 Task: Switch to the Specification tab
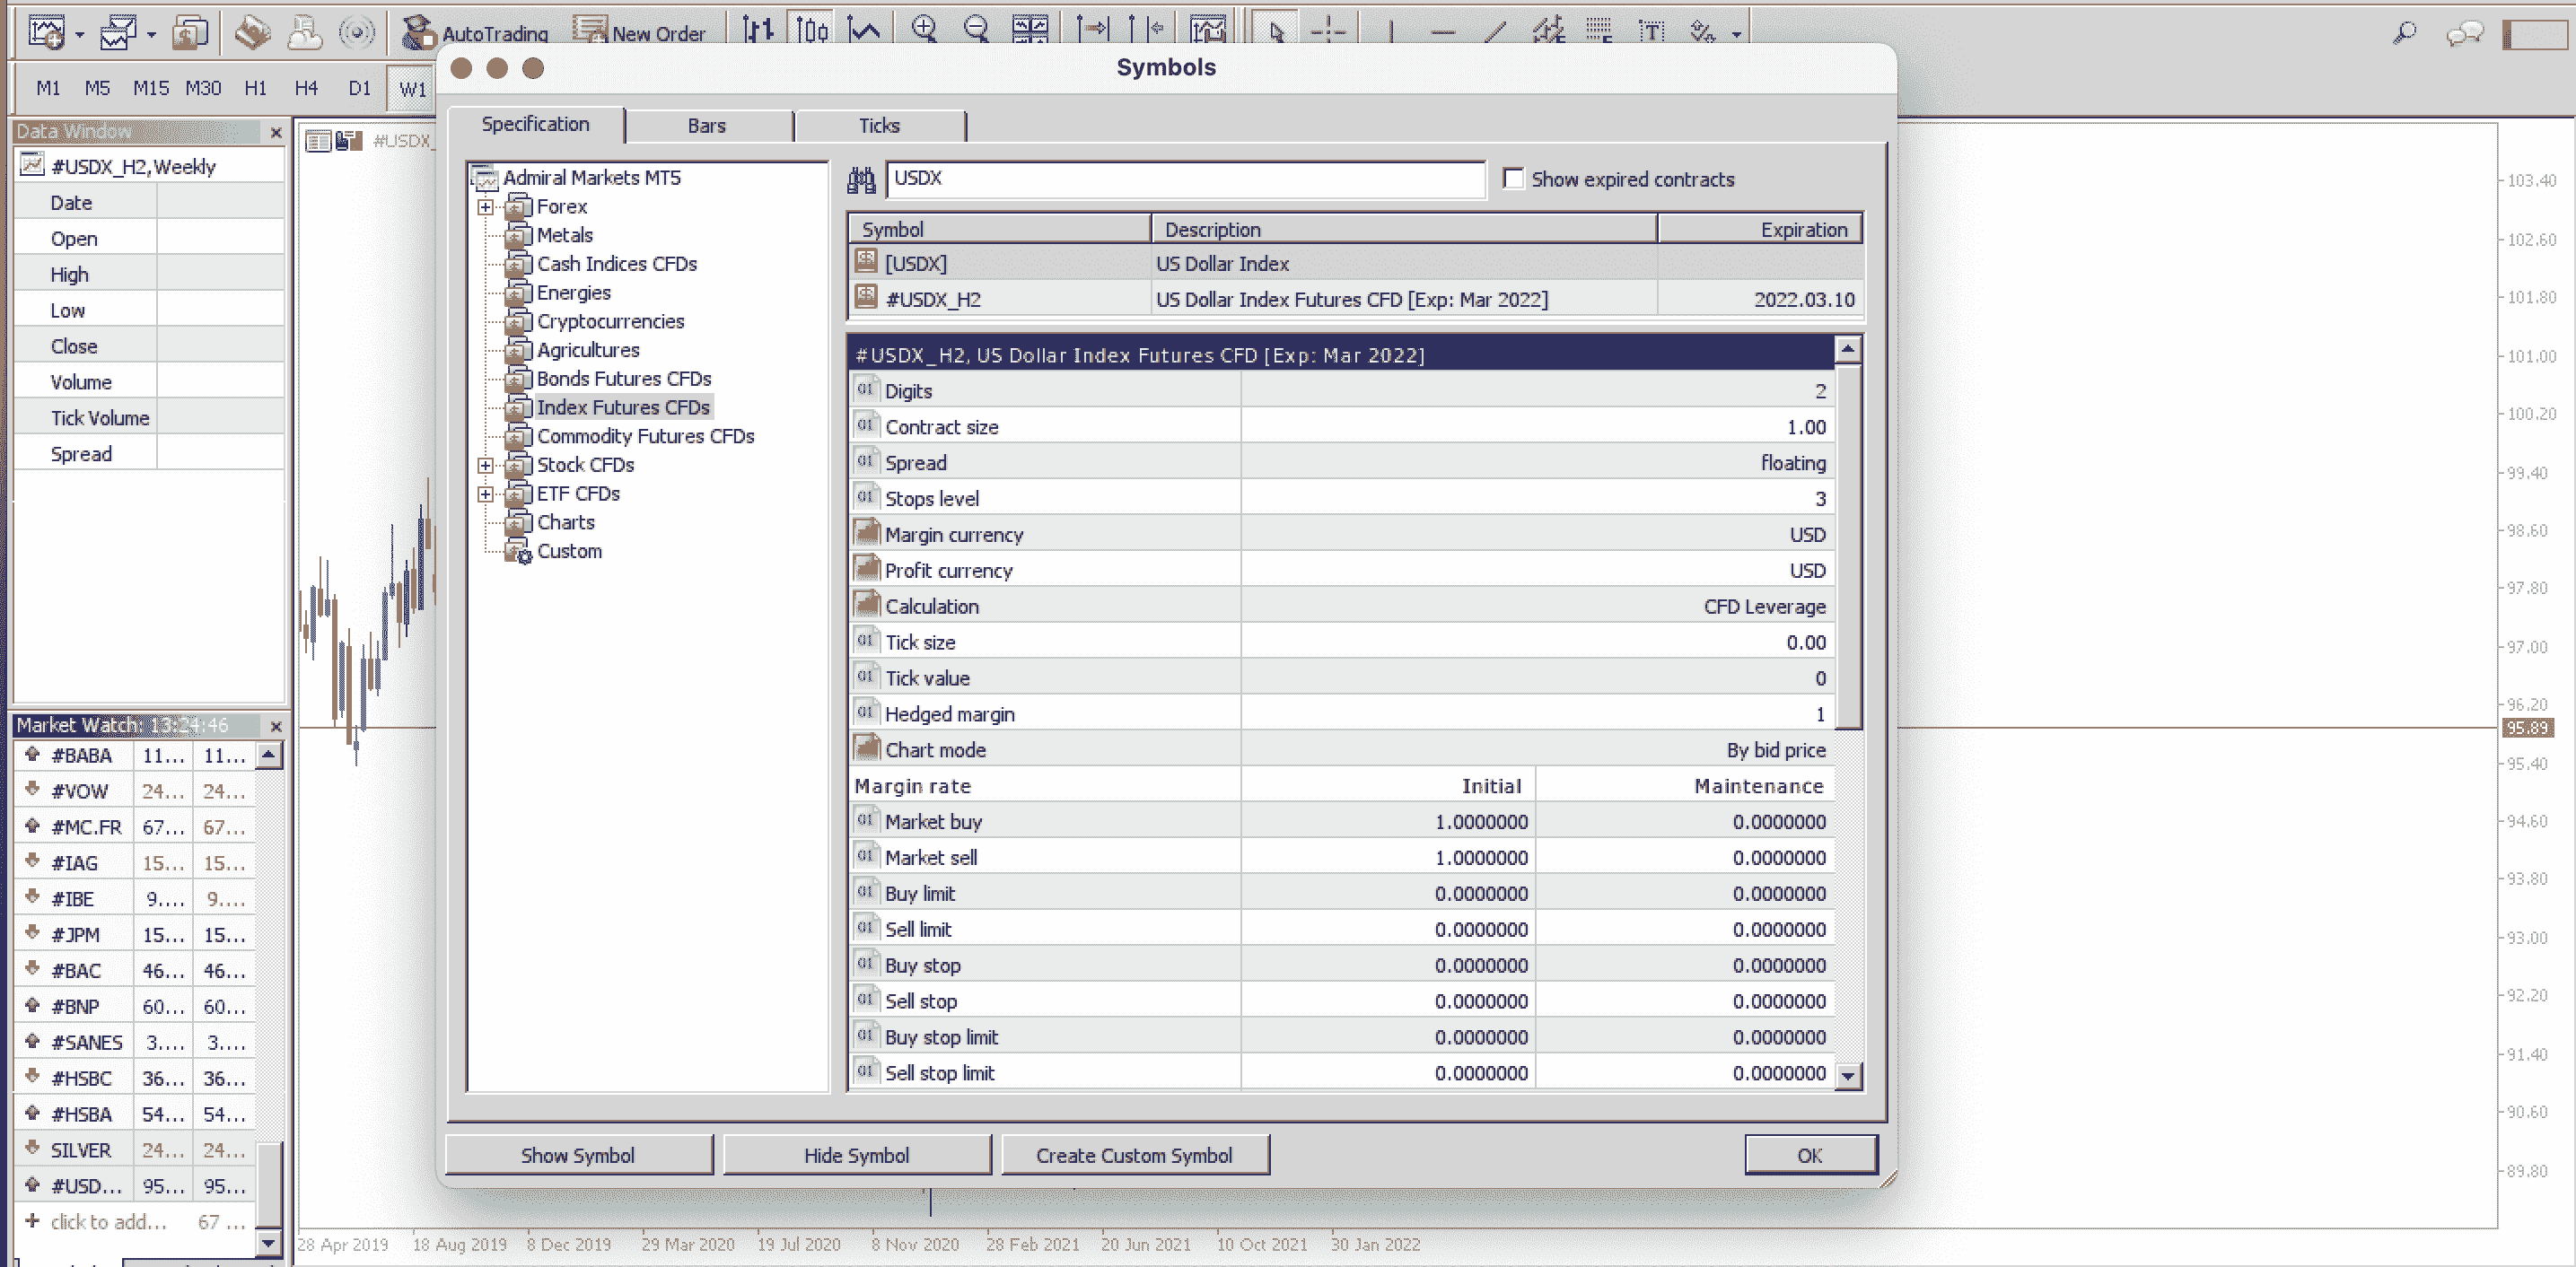point(535,124)
